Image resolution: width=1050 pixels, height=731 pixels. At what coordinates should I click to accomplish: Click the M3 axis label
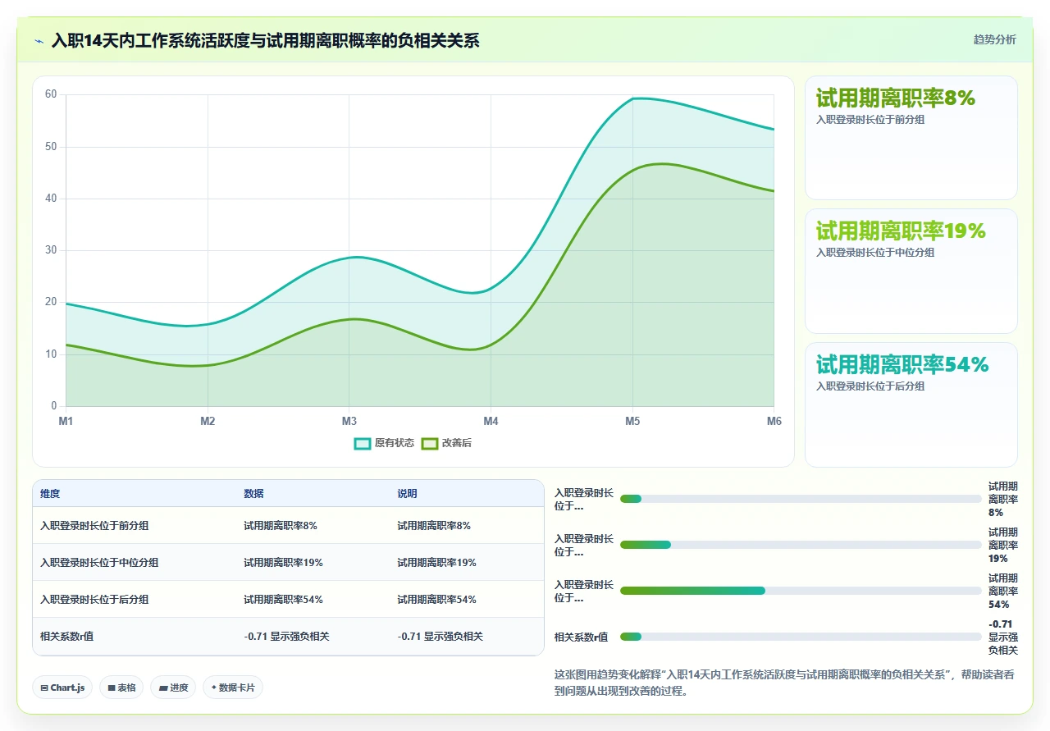coord(349,421)
